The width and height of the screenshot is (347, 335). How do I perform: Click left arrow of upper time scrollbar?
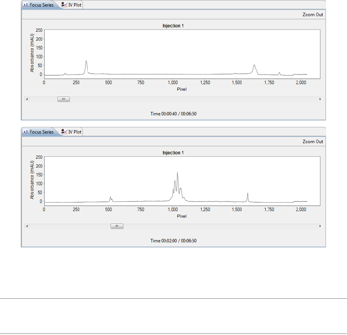(27, 99)
